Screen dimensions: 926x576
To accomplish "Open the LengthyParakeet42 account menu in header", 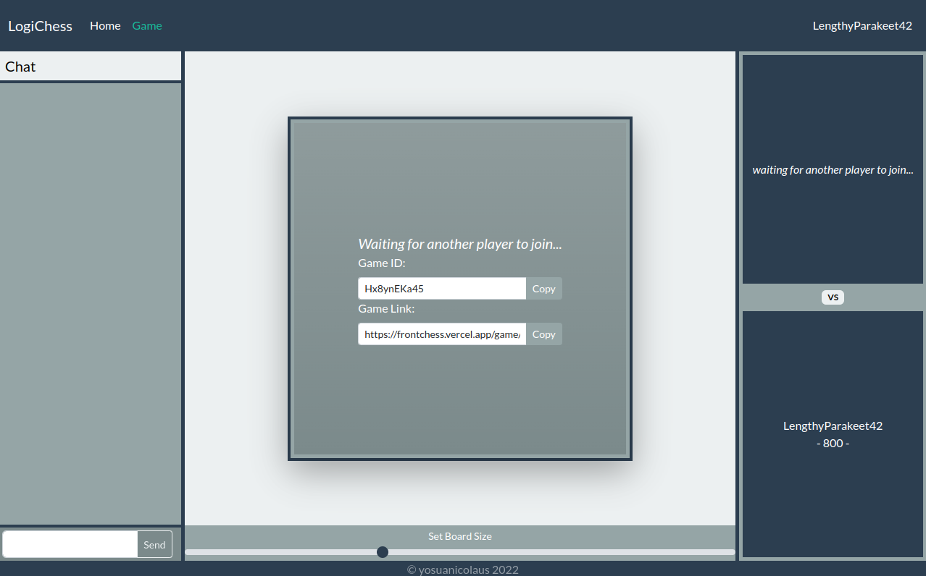I will coord(862,26).
